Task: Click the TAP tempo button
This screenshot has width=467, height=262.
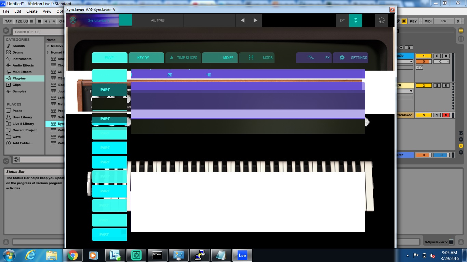Action: click(x=9, y=21)
